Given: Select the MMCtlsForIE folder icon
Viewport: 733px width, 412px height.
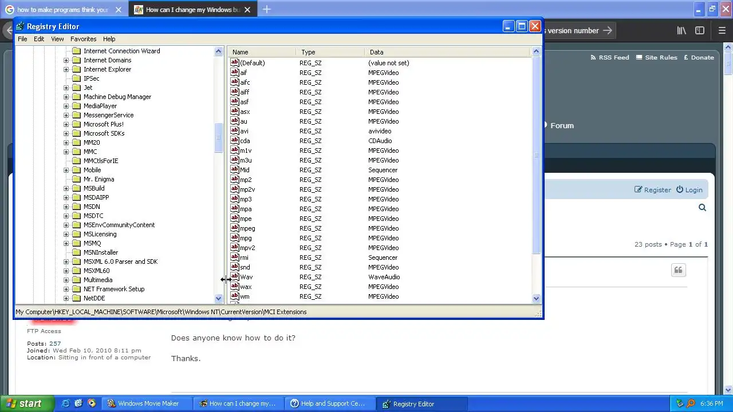Looking at the screenshot, I should (x=76, y=161).
